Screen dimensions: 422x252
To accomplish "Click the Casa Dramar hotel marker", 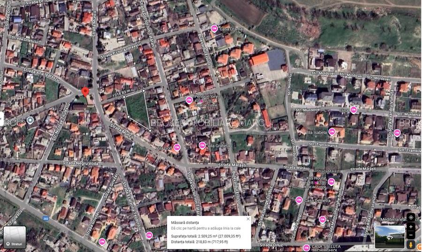I will [x=214, y=28].
